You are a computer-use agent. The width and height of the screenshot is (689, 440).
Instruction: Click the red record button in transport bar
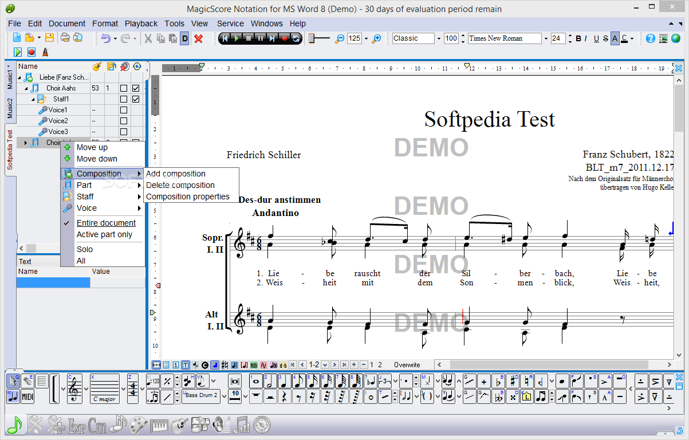click(285, 38)
